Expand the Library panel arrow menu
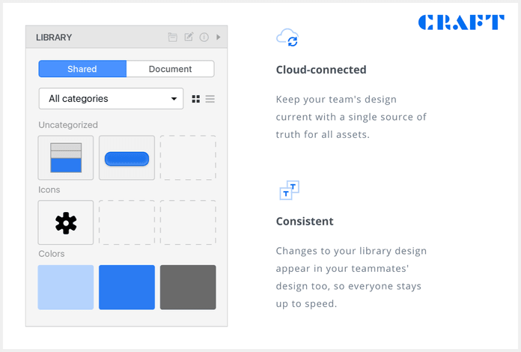 pos(219,37)
